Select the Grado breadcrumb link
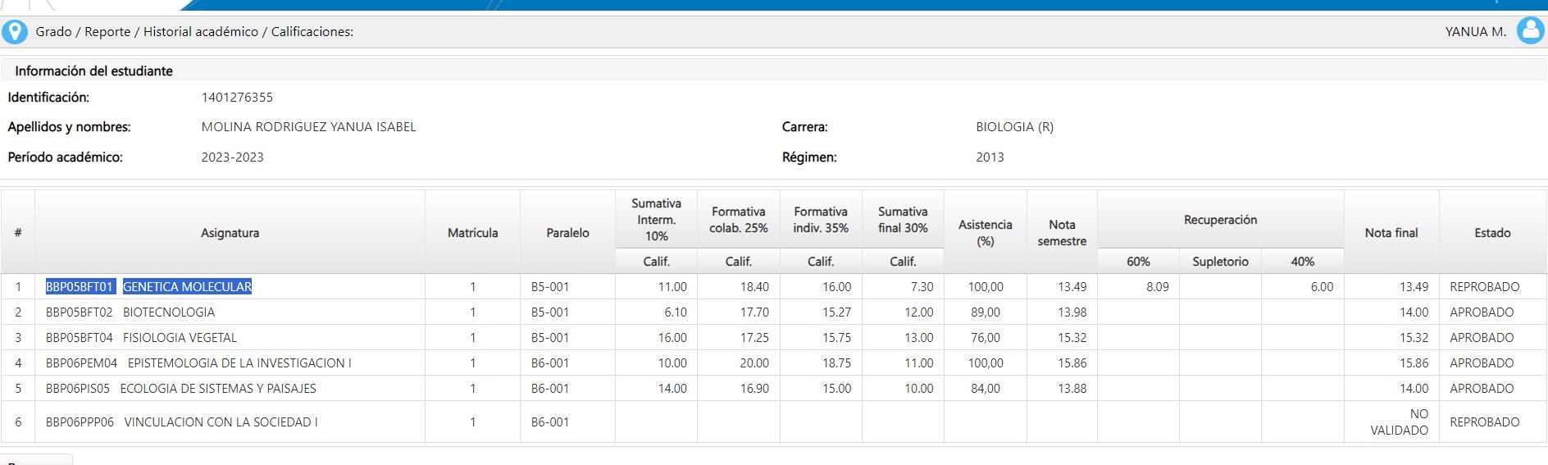The image size is (1548, 465). coord(53,32)
